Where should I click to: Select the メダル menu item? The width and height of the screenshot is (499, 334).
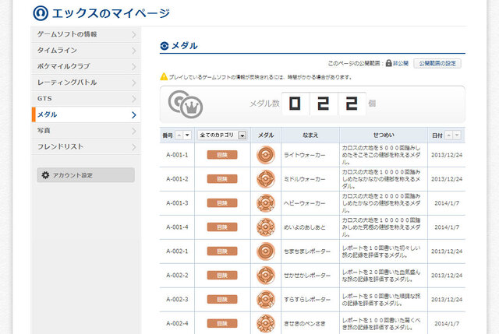point(86,114)
